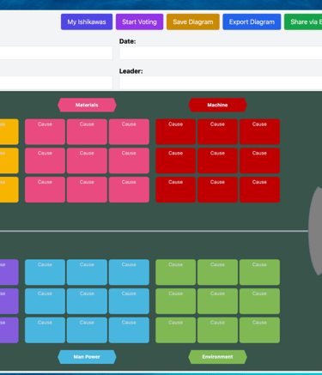Click bottom-right red Machine Cause box
The height and width of the screenshot is (375, 322).
(259, 190)
